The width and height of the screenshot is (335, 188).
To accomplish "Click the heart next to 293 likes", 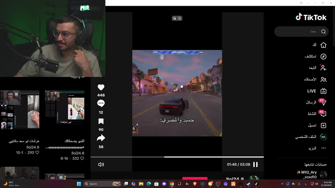I will click(37, 152).
